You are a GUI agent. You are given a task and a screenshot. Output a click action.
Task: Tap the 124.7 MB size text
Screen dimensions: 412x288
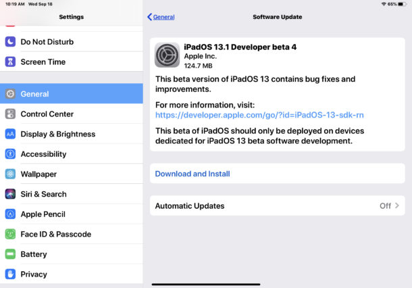[x=198, y=66]
